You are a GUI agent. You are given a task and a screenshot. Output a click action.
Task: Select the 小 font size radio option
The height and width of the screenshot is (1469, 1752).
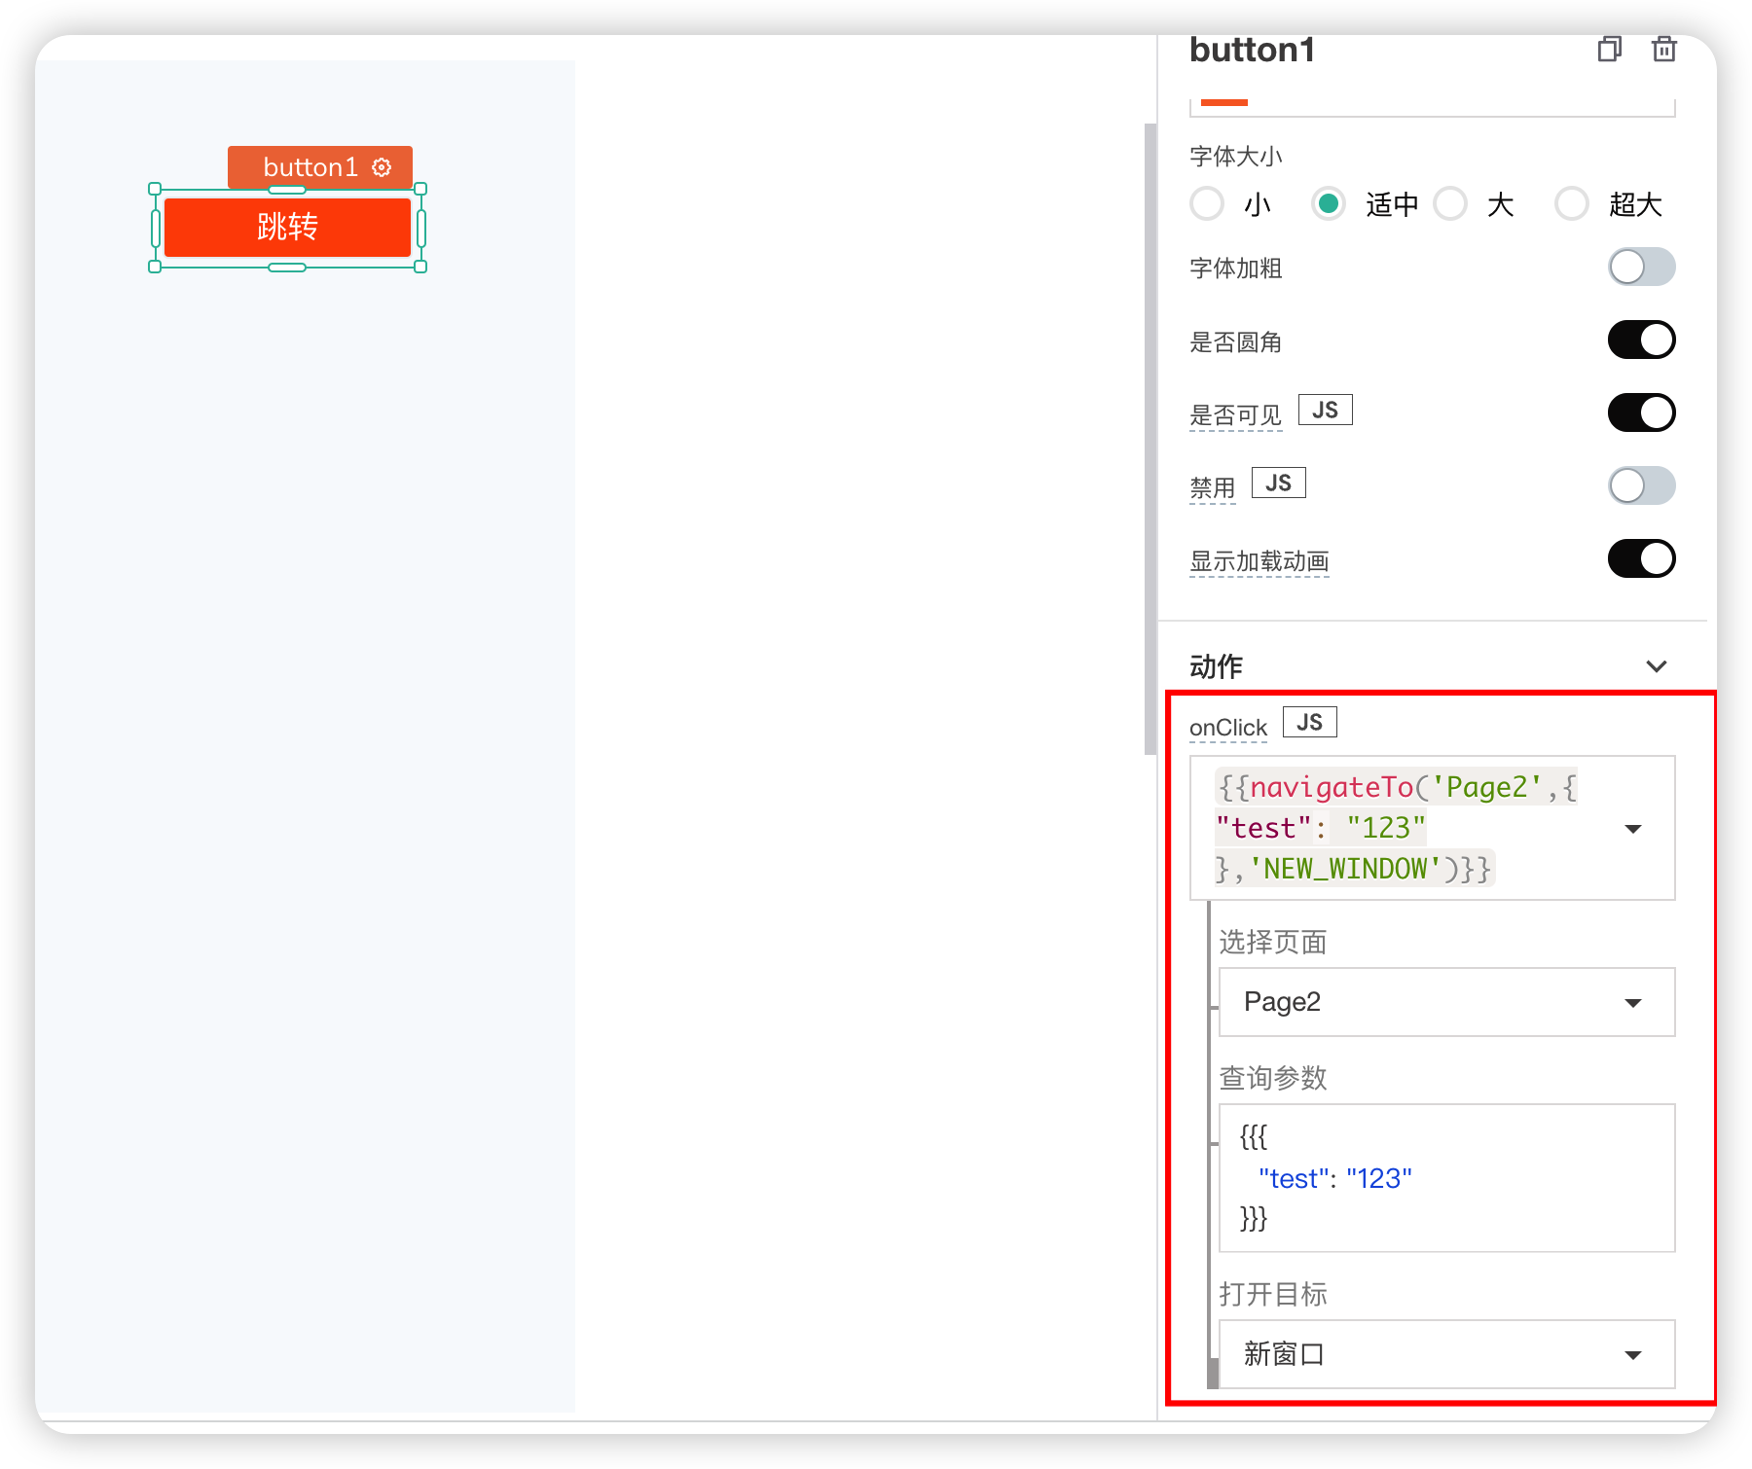[x=1207, y=204]
